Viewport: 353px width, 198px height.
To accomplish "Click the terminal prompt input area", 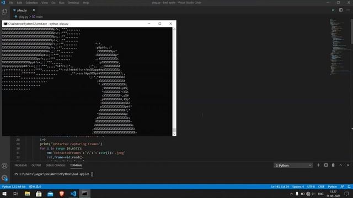I will pos(92,174).
